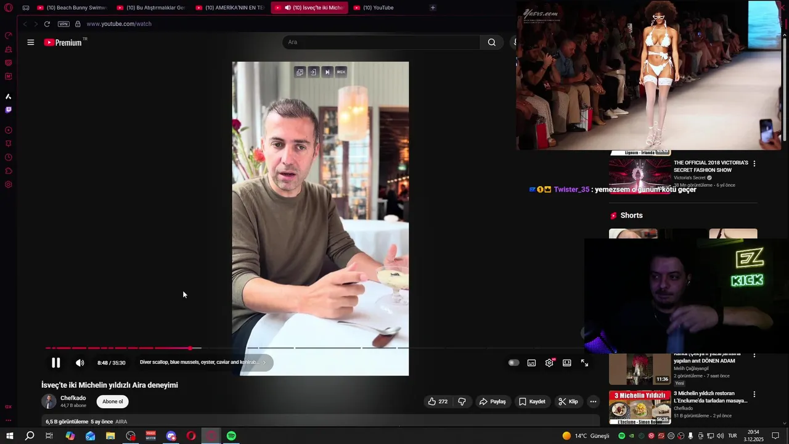789x444 pixels.
Task: Toggle the autoplay switch in player
Action: pyautogui.click(x=513, y=363)
